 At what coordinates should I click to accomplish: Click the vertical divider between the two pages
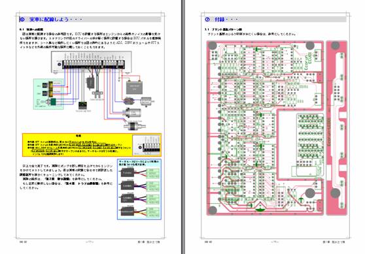183,127
